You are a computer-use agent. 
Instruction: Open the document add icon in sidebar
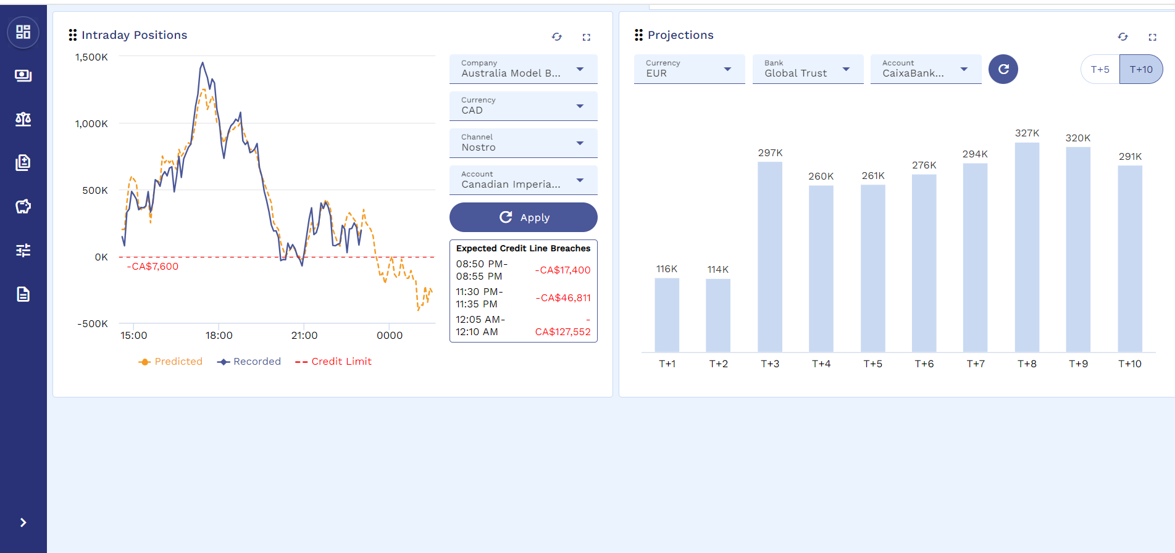point(23,163)
